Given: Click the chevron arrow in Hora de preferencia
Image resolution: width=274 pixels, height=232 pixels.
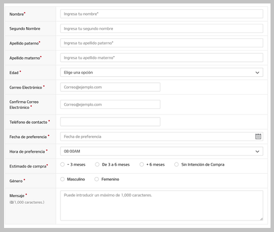Looking at the screenshot, I should (257, 152).
